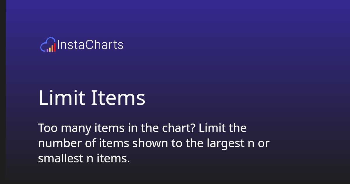
Task: Click the yellow bar in the logo
Action: 50,49
